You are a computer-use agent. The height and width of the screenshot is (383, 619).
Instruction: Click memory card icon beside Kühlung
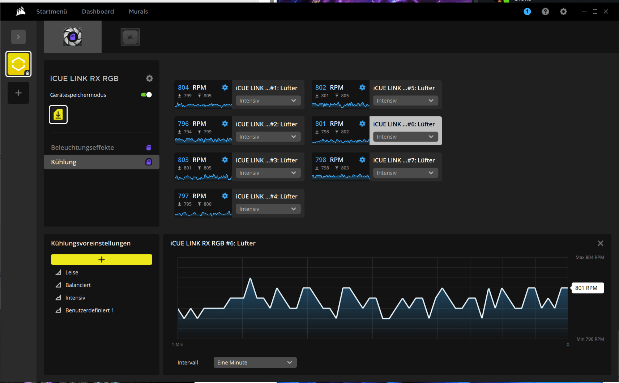point(149,162)
